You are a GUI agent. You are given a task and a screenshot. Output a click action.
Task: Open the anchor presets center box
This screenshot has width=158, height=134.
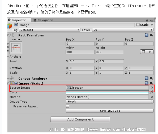(x=16, y=47)
